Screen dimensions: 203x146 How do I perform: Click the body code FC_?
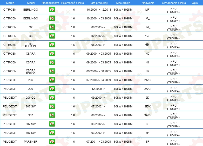pyautogui.click(x=147, y=36)
